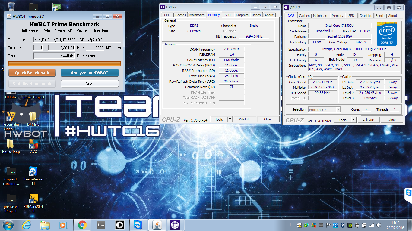
Task: Switch to the Java HWBOT Prime taskbar button
Action: 157,225
